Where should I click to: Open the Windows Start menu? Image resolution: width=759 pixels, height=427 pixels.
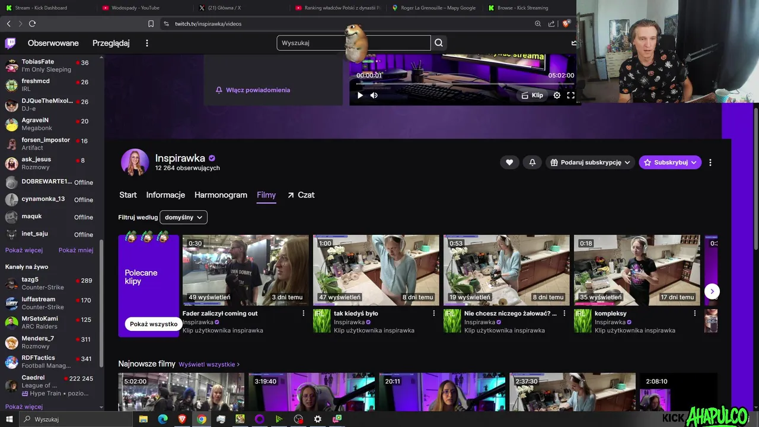[x=9, y=419]
